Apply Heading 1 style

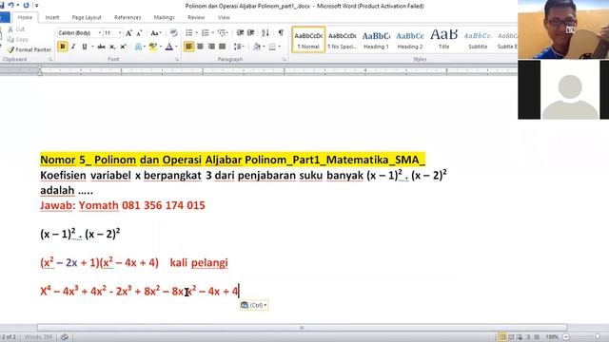coord(376,40)
